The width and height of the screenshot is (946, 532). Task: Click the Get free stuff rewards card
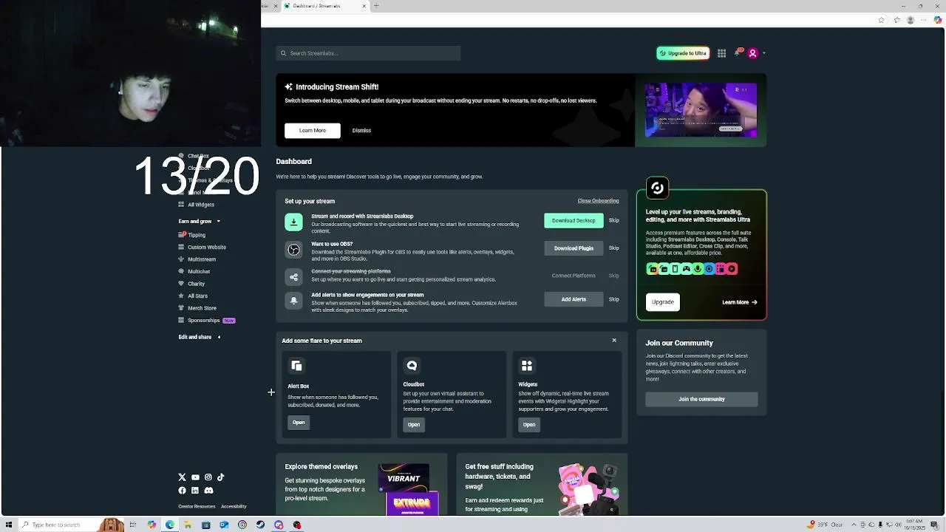point(542,485)
